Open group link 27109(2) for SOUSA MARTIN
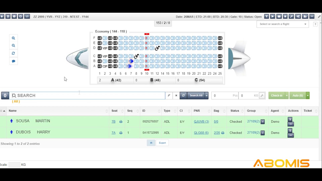 [253, 121]
